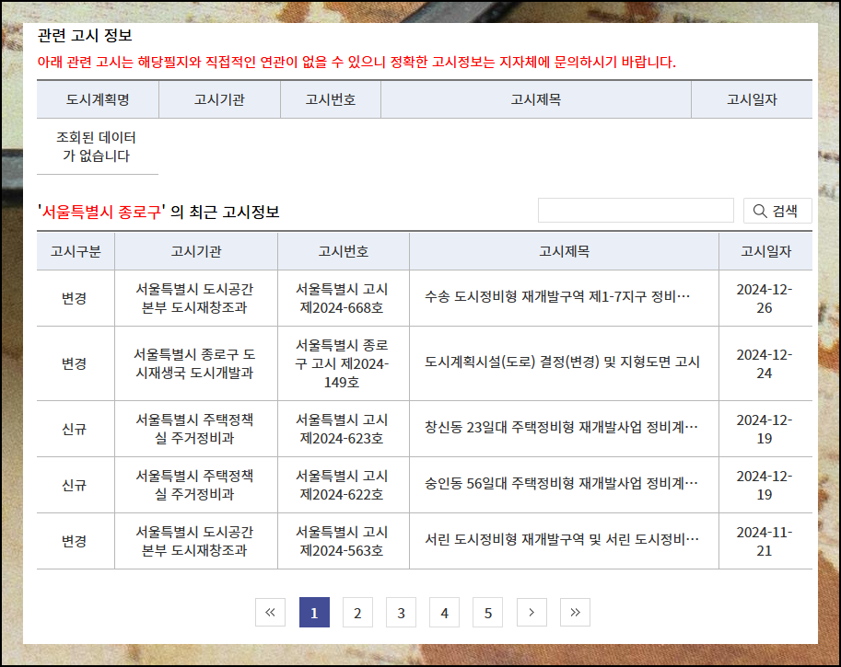Open page 3 of notices
Viewport: 841px width, 667px height.
pyautogui.click(x=402, y=612)
